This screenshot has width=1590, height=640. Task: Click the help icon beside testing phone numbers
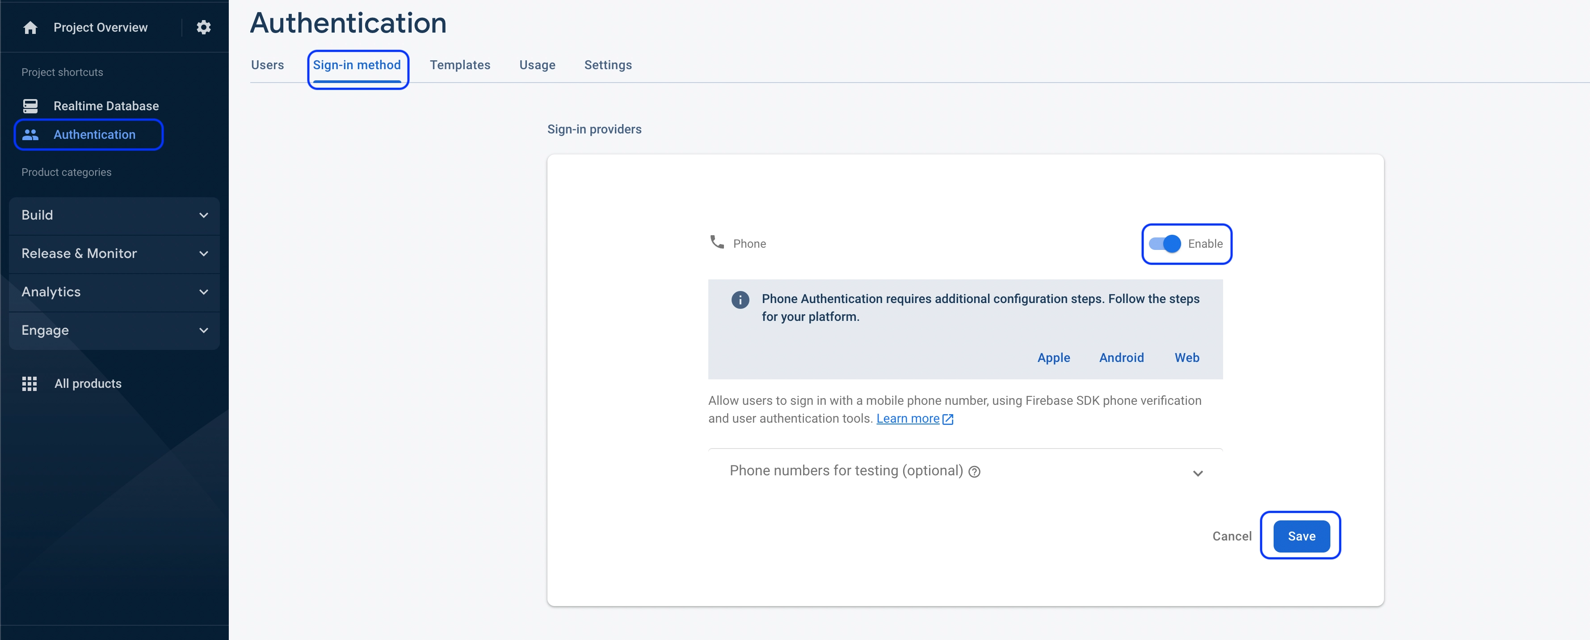[x=974, y=472]
